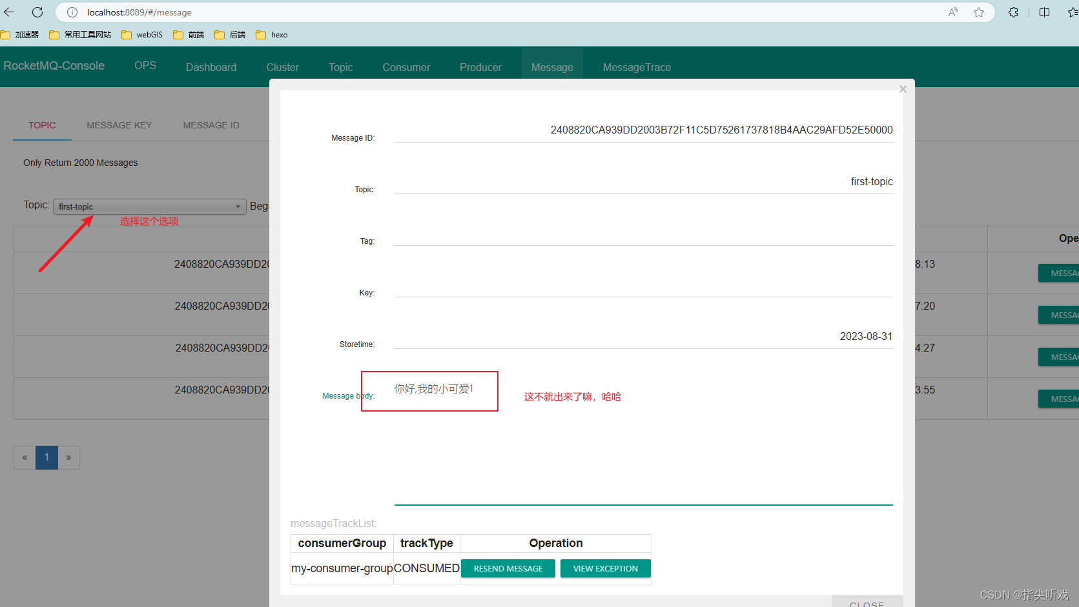
Task: Click the Message ID value field
Action: pos(644,130)
